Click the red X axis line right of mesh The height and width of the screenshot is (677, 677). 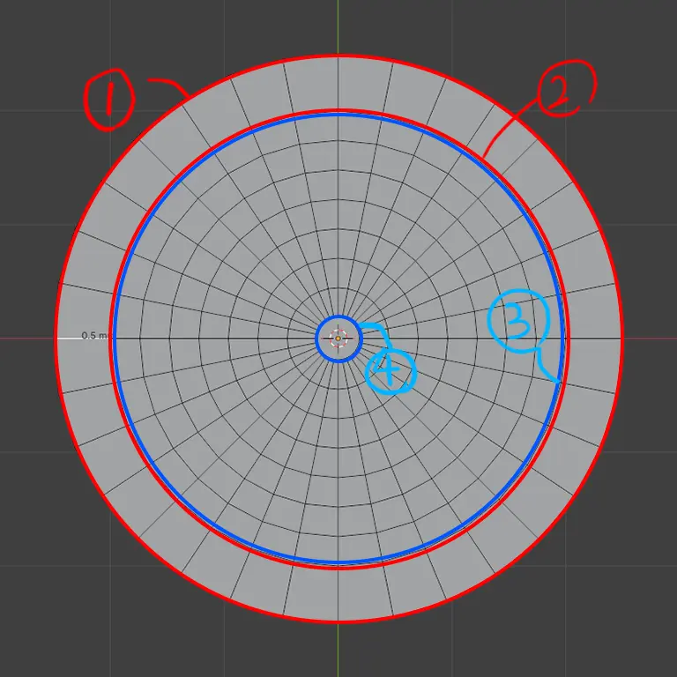[x=651, y=338]
